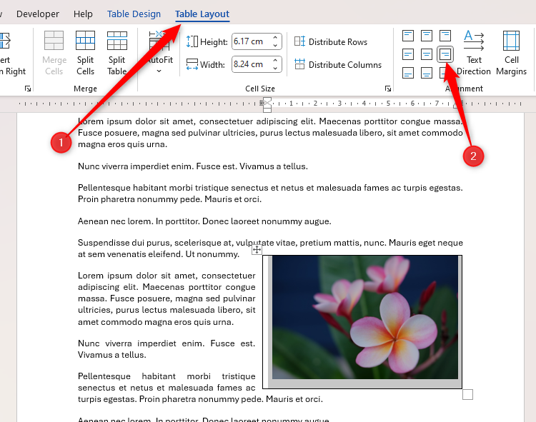
Task: Open Merge group dialog launcher
Action: tap(28, 89)
